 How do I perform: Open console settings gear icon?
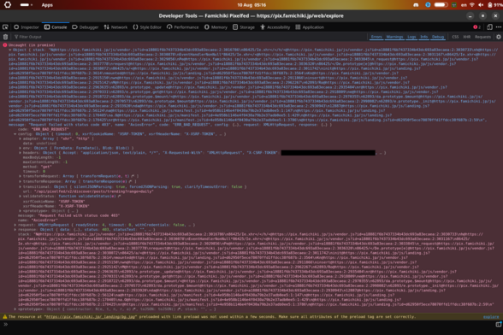(x=498, y=37)
